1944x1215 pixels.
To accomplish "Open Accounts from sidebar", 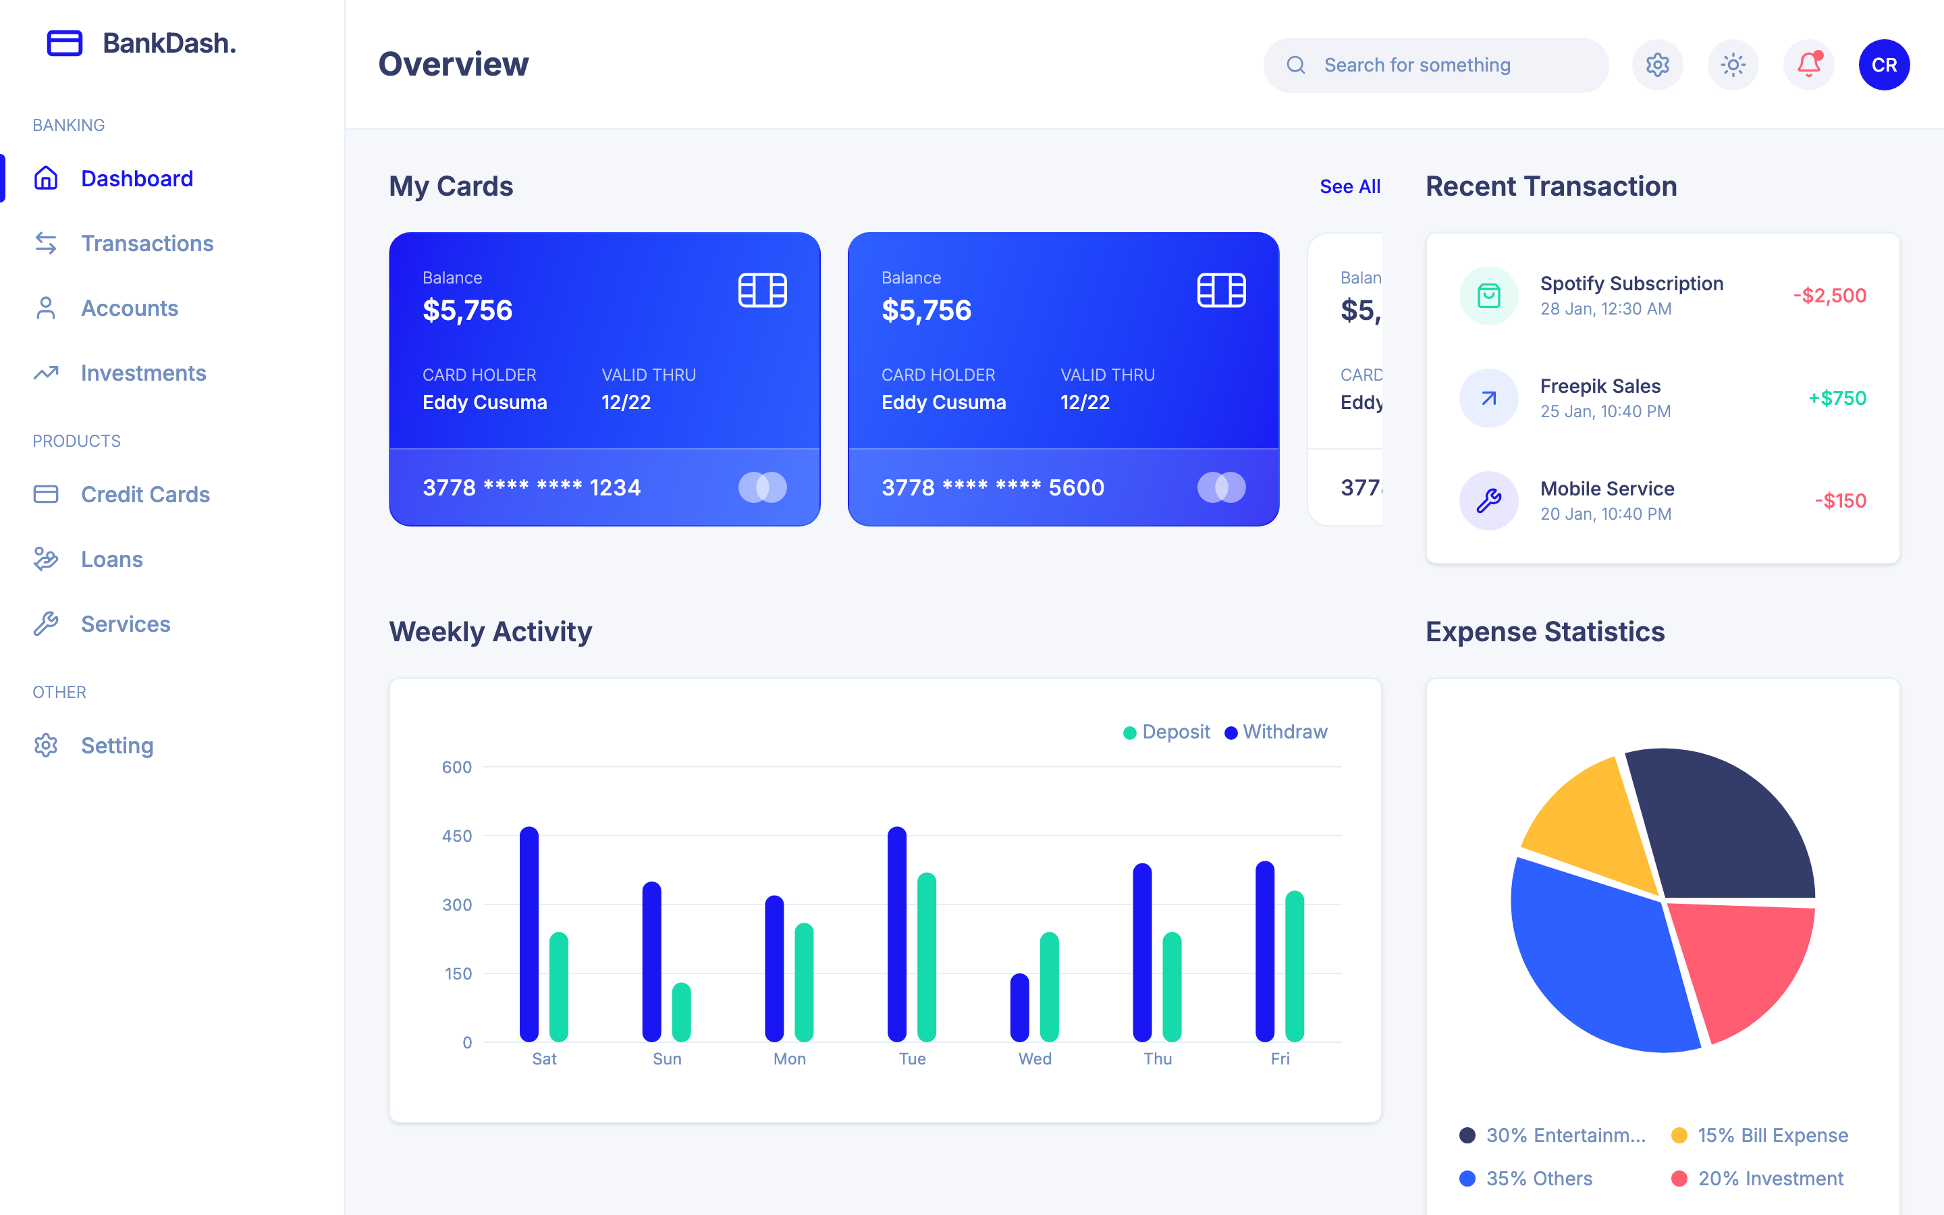I will pos(130,308).
